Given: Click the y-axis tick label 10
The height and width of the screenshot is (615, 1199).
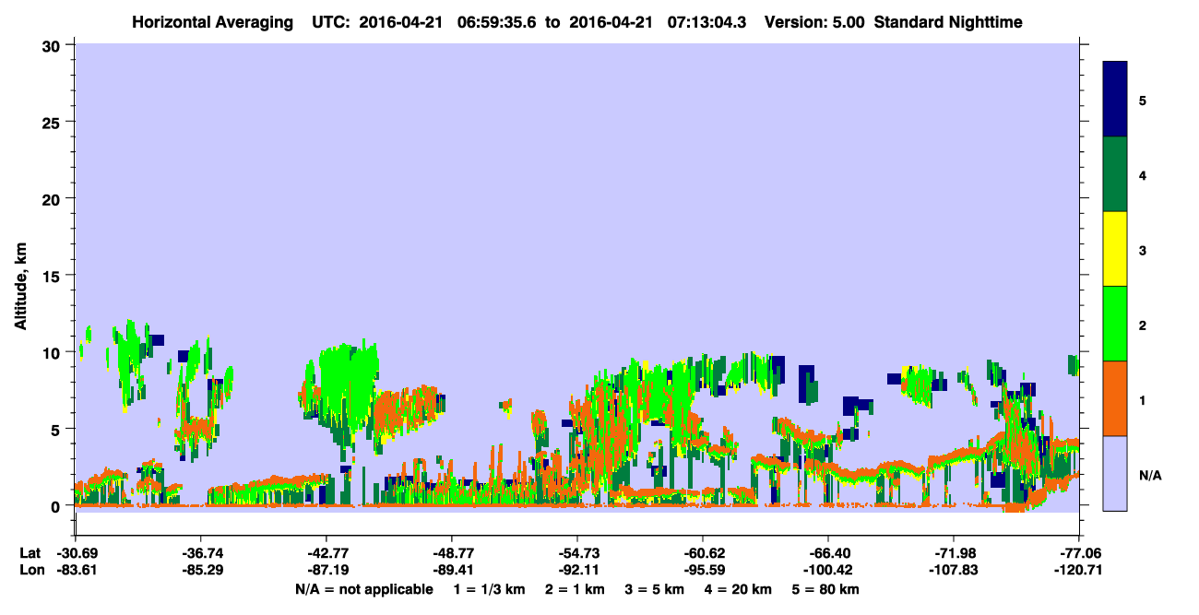Looking at the screenshot, I should [x=53, y=352].
